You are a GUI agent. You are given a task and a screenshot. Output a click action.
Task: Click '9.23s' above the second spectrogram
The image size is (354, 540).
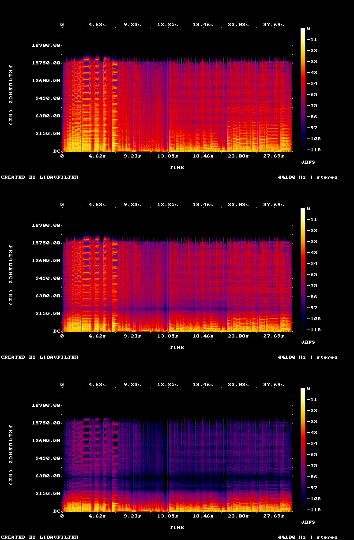[x=132, y=205]
